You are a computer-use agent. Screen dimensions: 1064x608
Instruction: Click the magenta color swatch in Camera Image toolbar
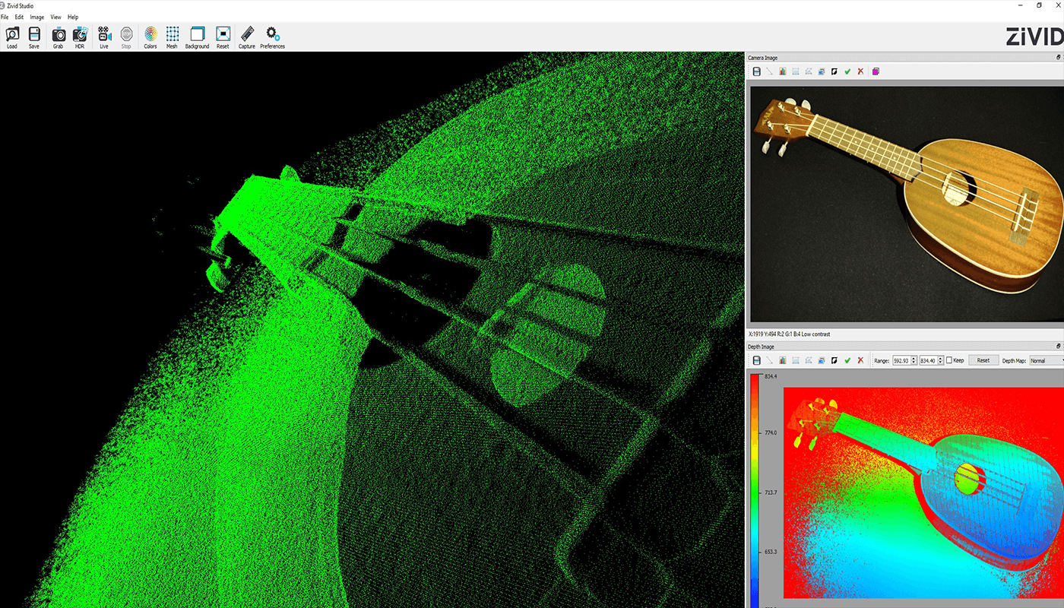click(876, 71)
